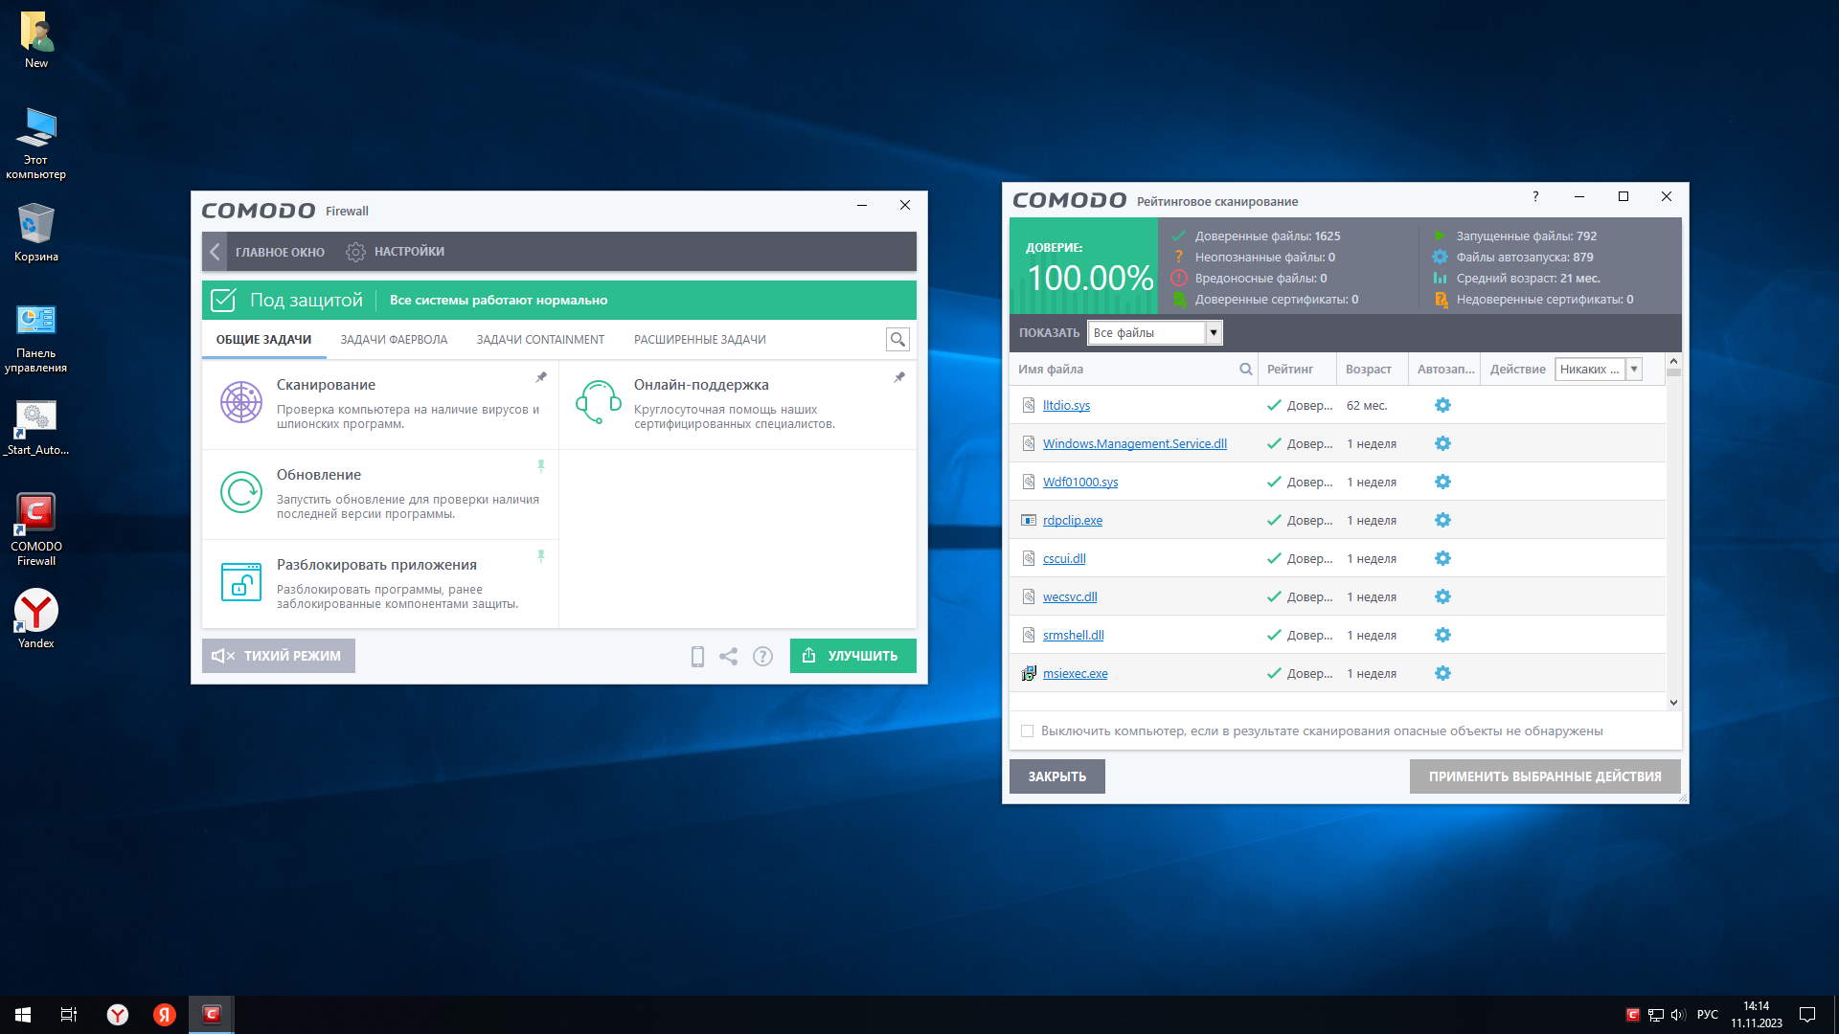This screenshot has width=1839, height=1034.
Task: Switch to the ЗАДАЧИ ФАЕРВОЛА tab
Action: pyautogui.click(x=394, y=340)
